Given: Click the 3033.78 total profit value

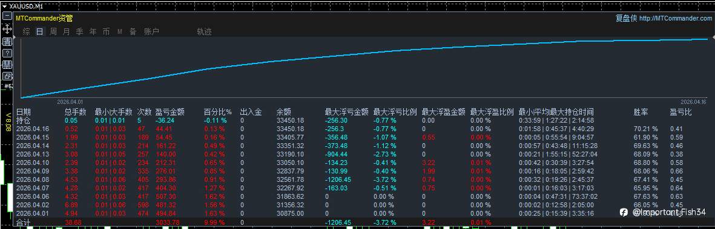Looking at the screenshot, I should click(x=167, y=222).
